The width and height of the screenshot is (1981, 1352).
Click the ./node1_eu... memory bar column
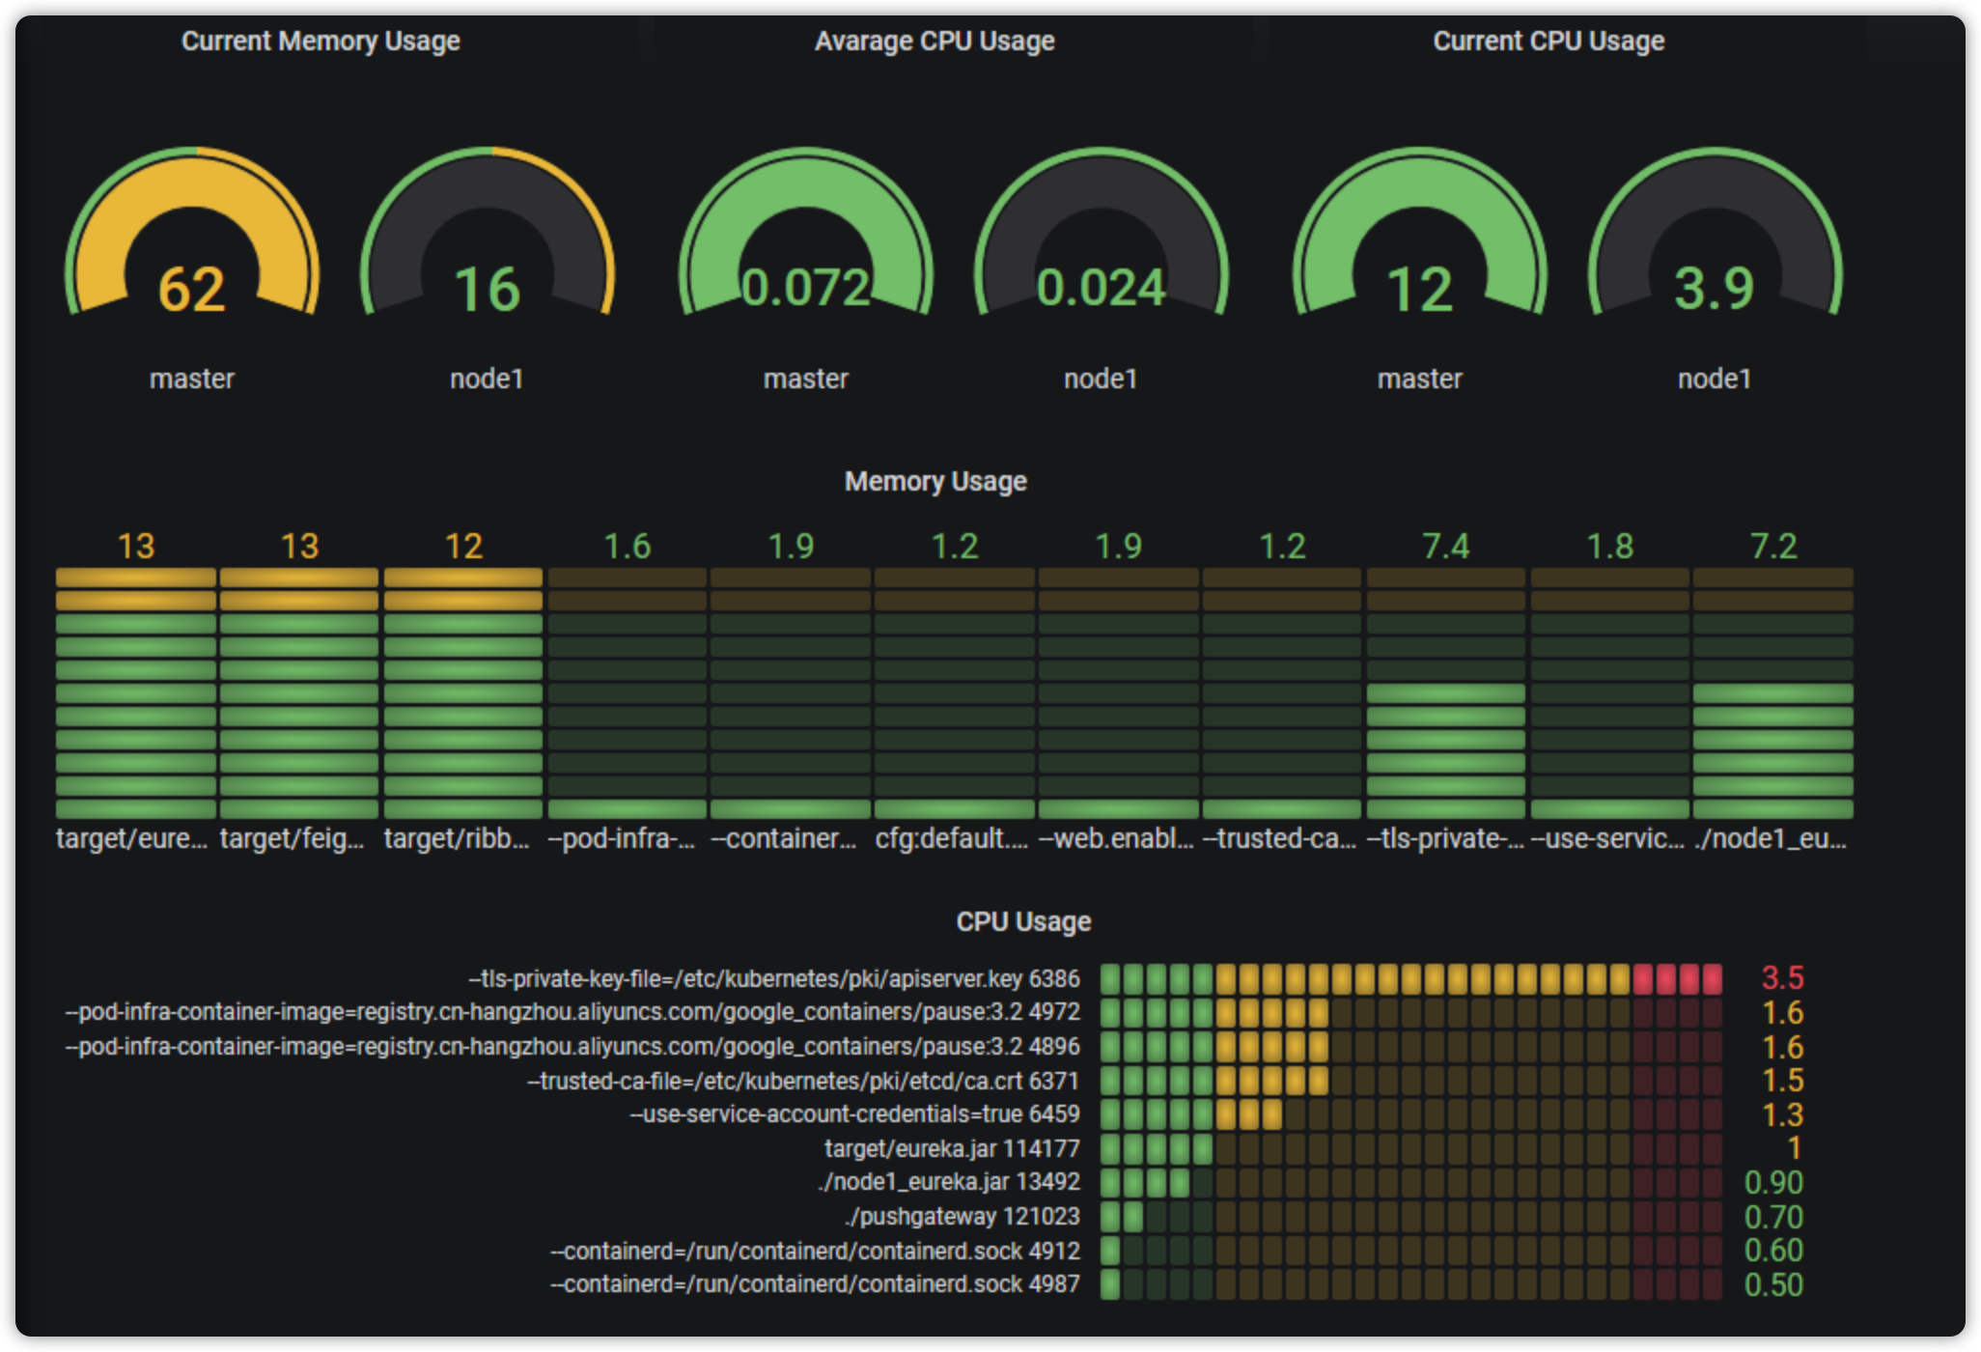point(1773,693)
